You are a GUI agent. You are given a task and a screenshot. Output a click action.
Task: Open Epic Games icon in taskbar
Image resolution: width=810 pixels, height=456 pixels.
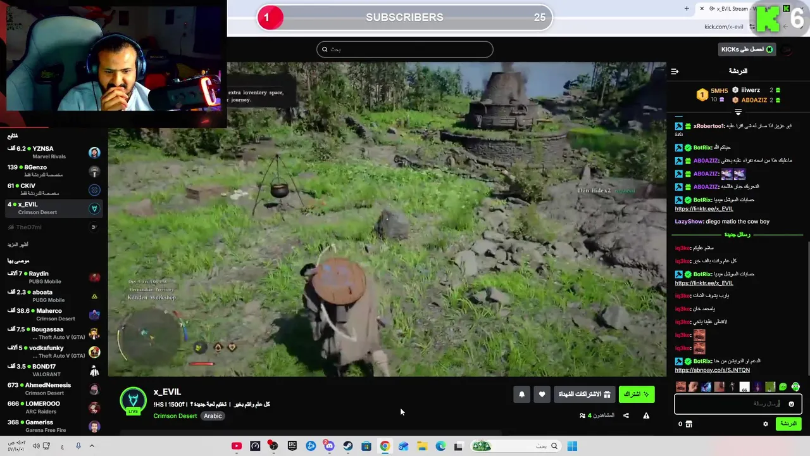point(292,446)
